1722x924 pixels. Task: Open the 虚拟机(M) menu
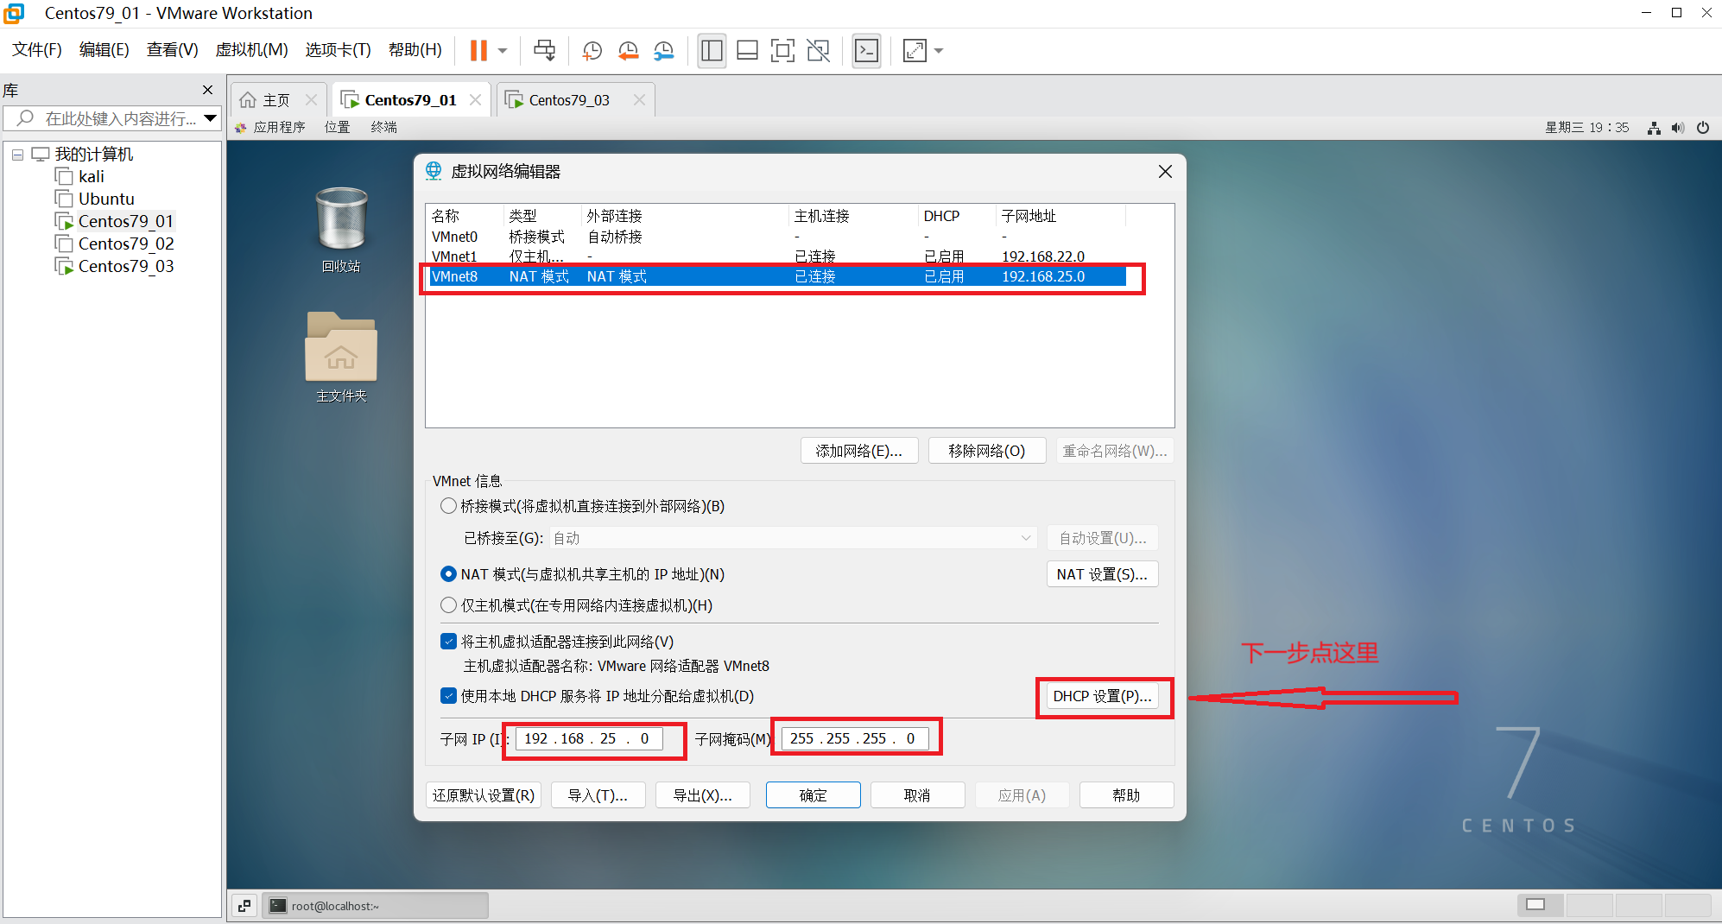point(251,50)
